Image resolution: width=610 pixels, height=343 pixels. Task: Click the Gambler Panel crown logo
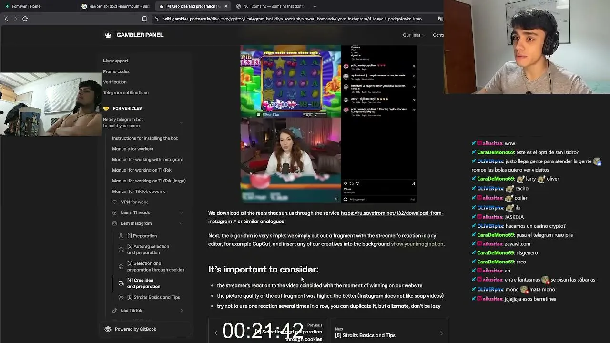click(108, 35)
